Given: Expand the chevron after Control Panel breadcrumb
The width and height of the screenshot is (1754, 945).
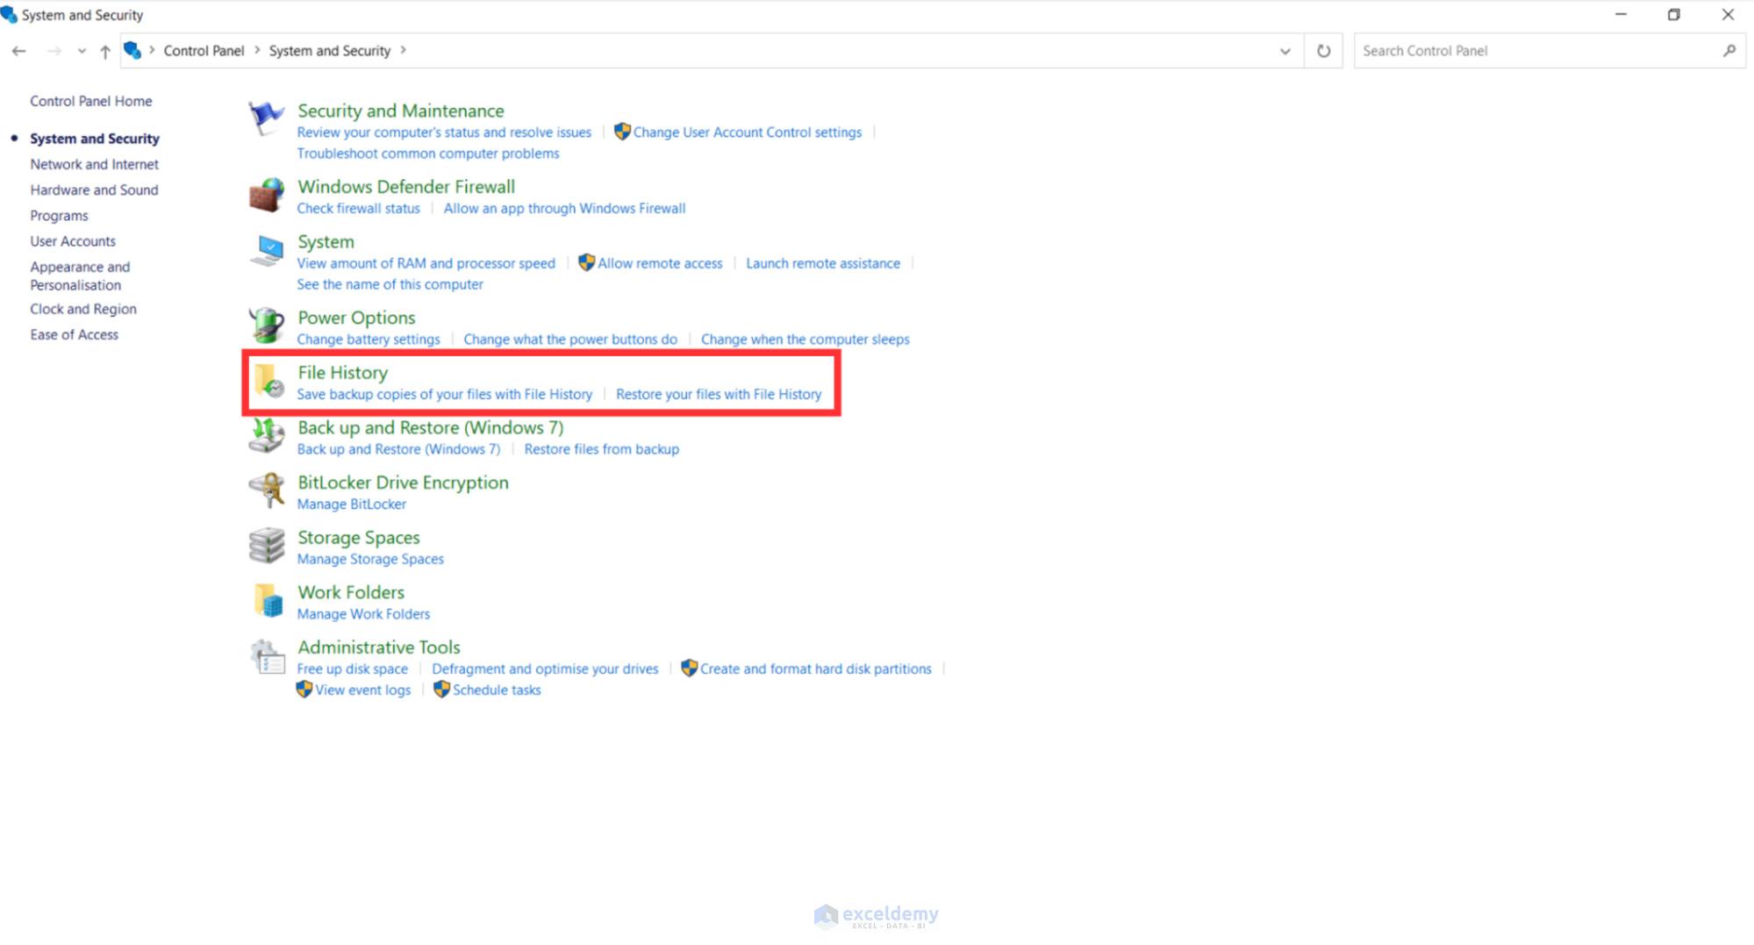Looking at the screenshot, I should click(x=257, y=50).
